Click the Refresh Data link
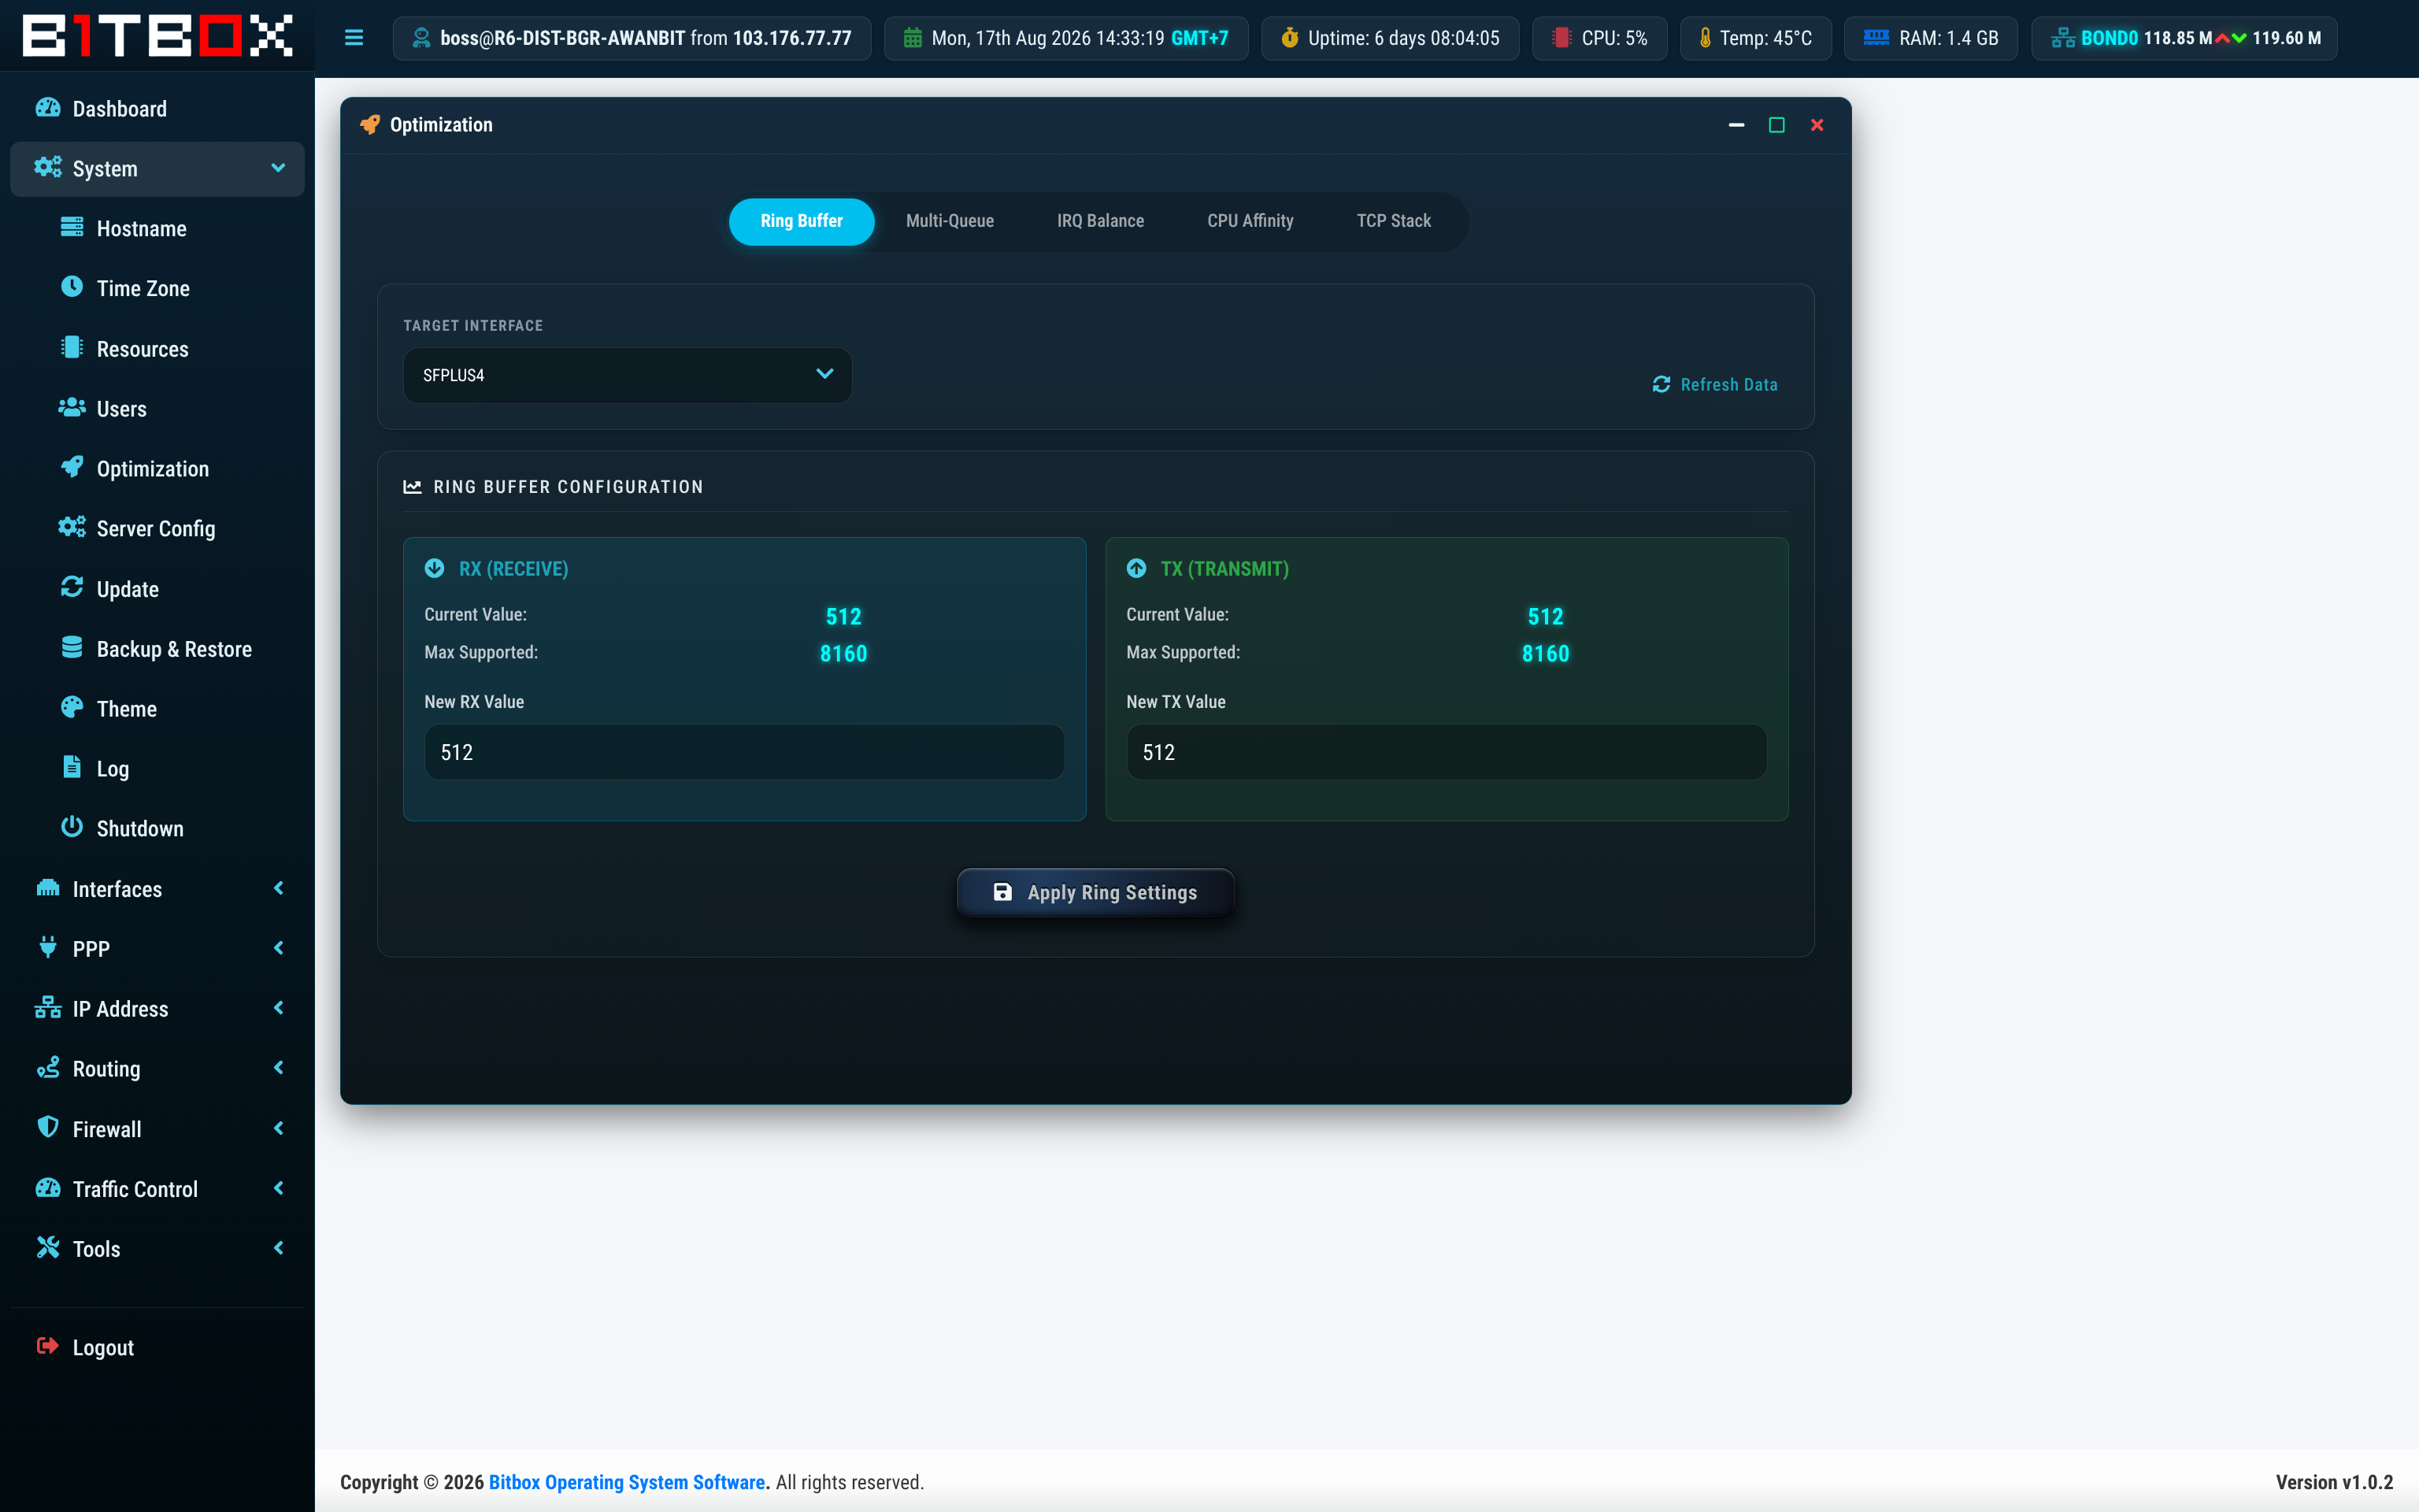Screen dimensions: 2419x1512 point(1715,385)
